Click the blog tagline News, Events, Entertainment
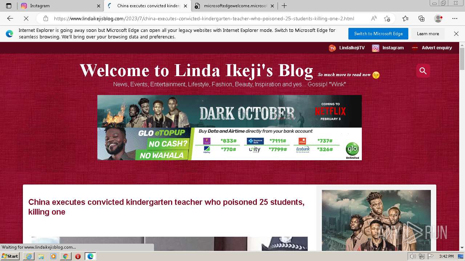This screenshot has height=261, width=465. pos(230,84)
